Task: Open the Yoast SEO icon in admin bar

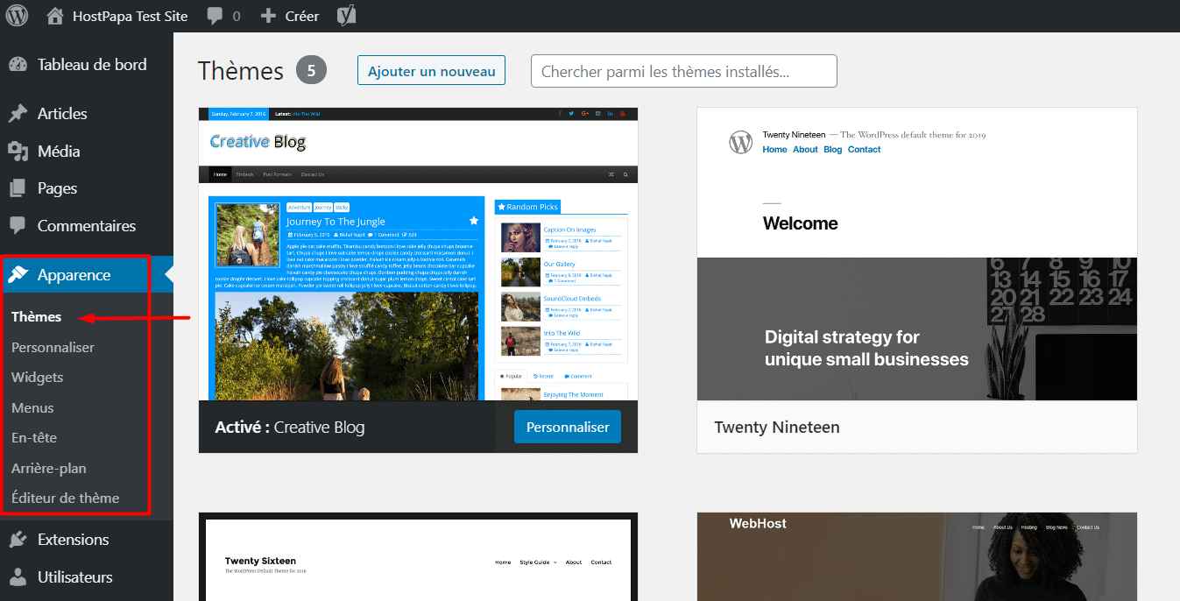Action: pos(346,16)
